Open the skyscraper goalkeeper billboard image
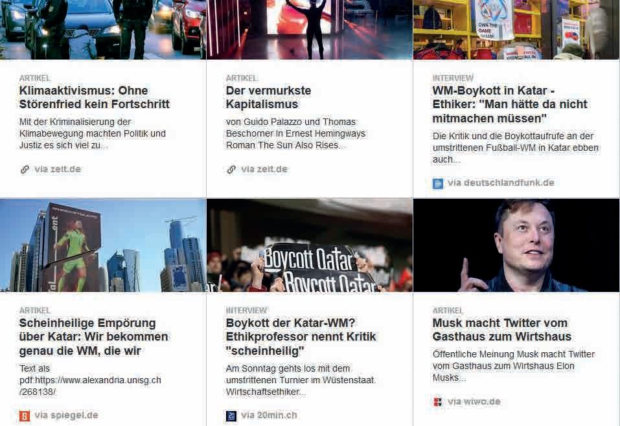 [103, 245]
